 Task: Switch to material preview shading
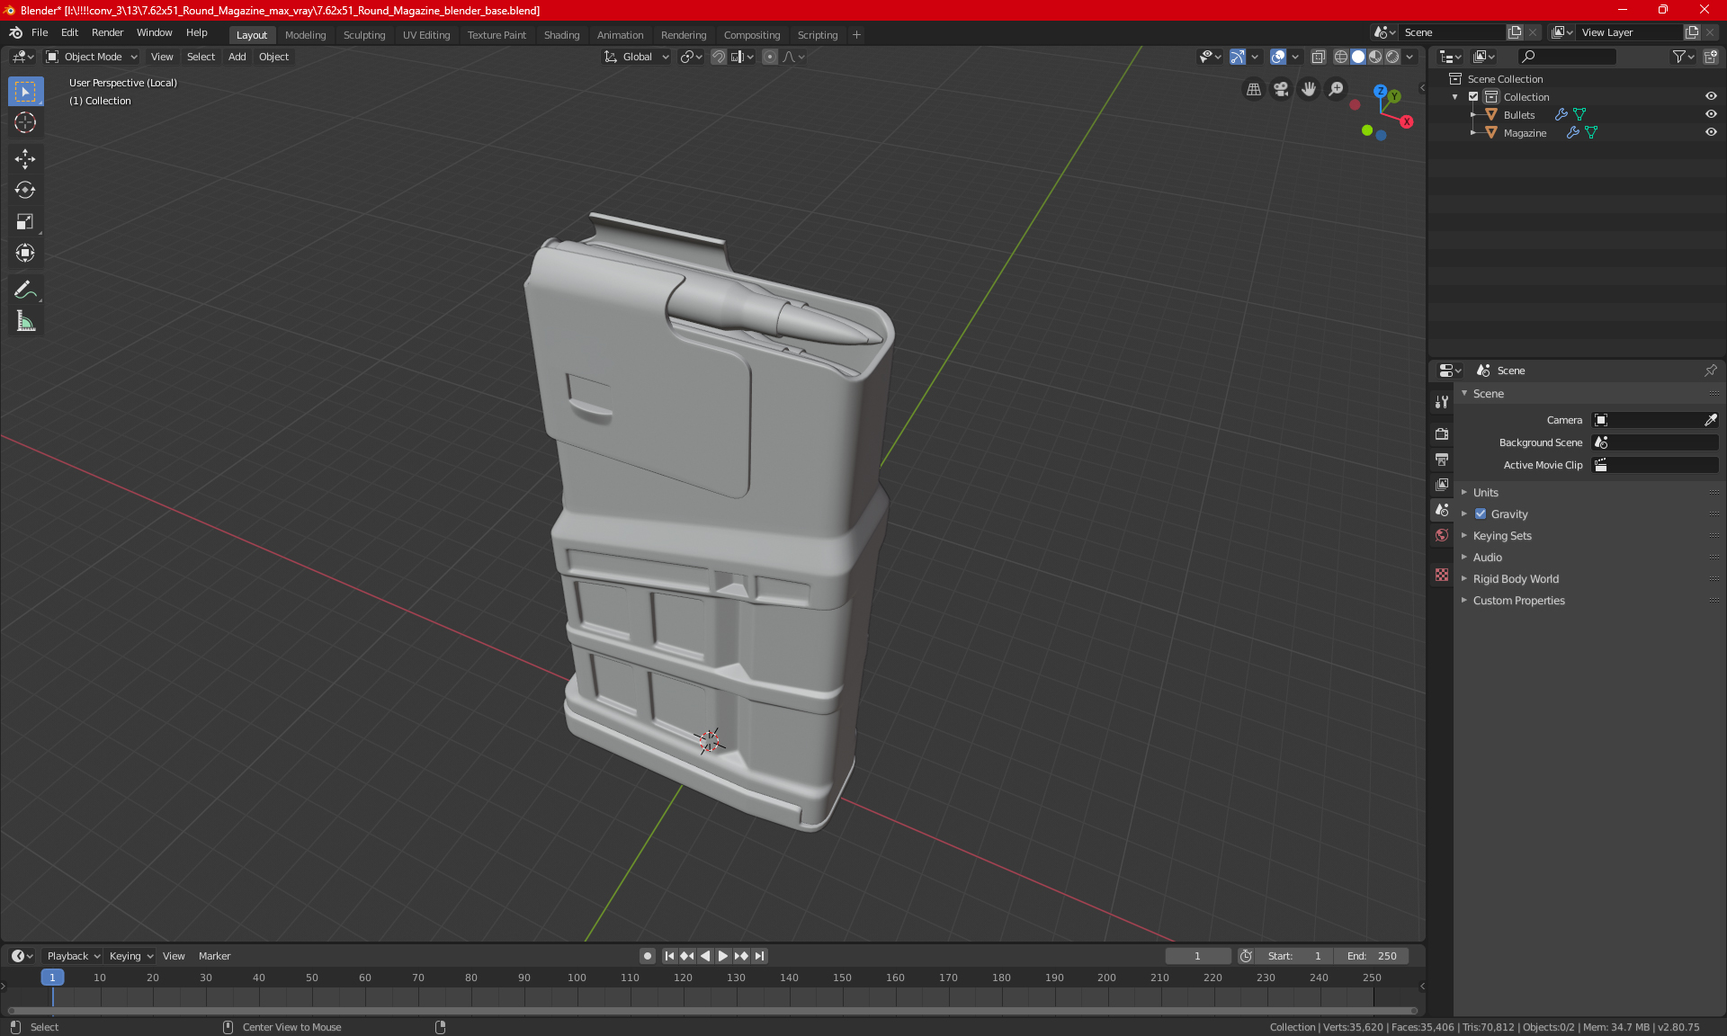[1375, 57]
